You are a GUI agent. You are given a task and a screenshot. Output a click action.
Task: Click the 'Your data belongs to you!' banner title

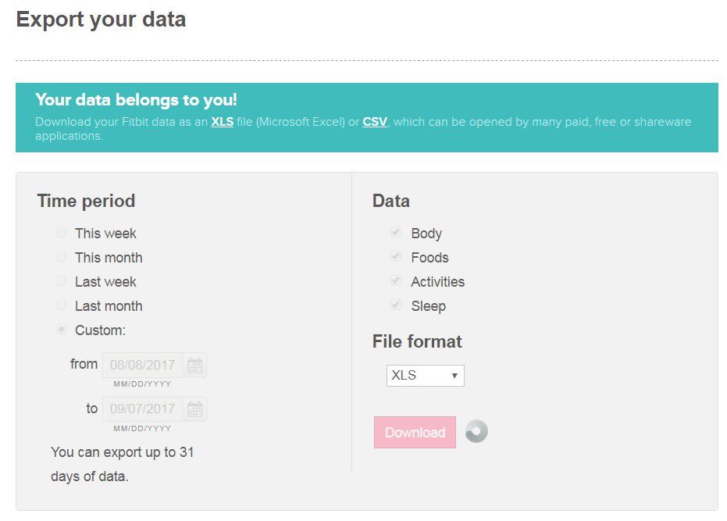click(x=137, y=99)
